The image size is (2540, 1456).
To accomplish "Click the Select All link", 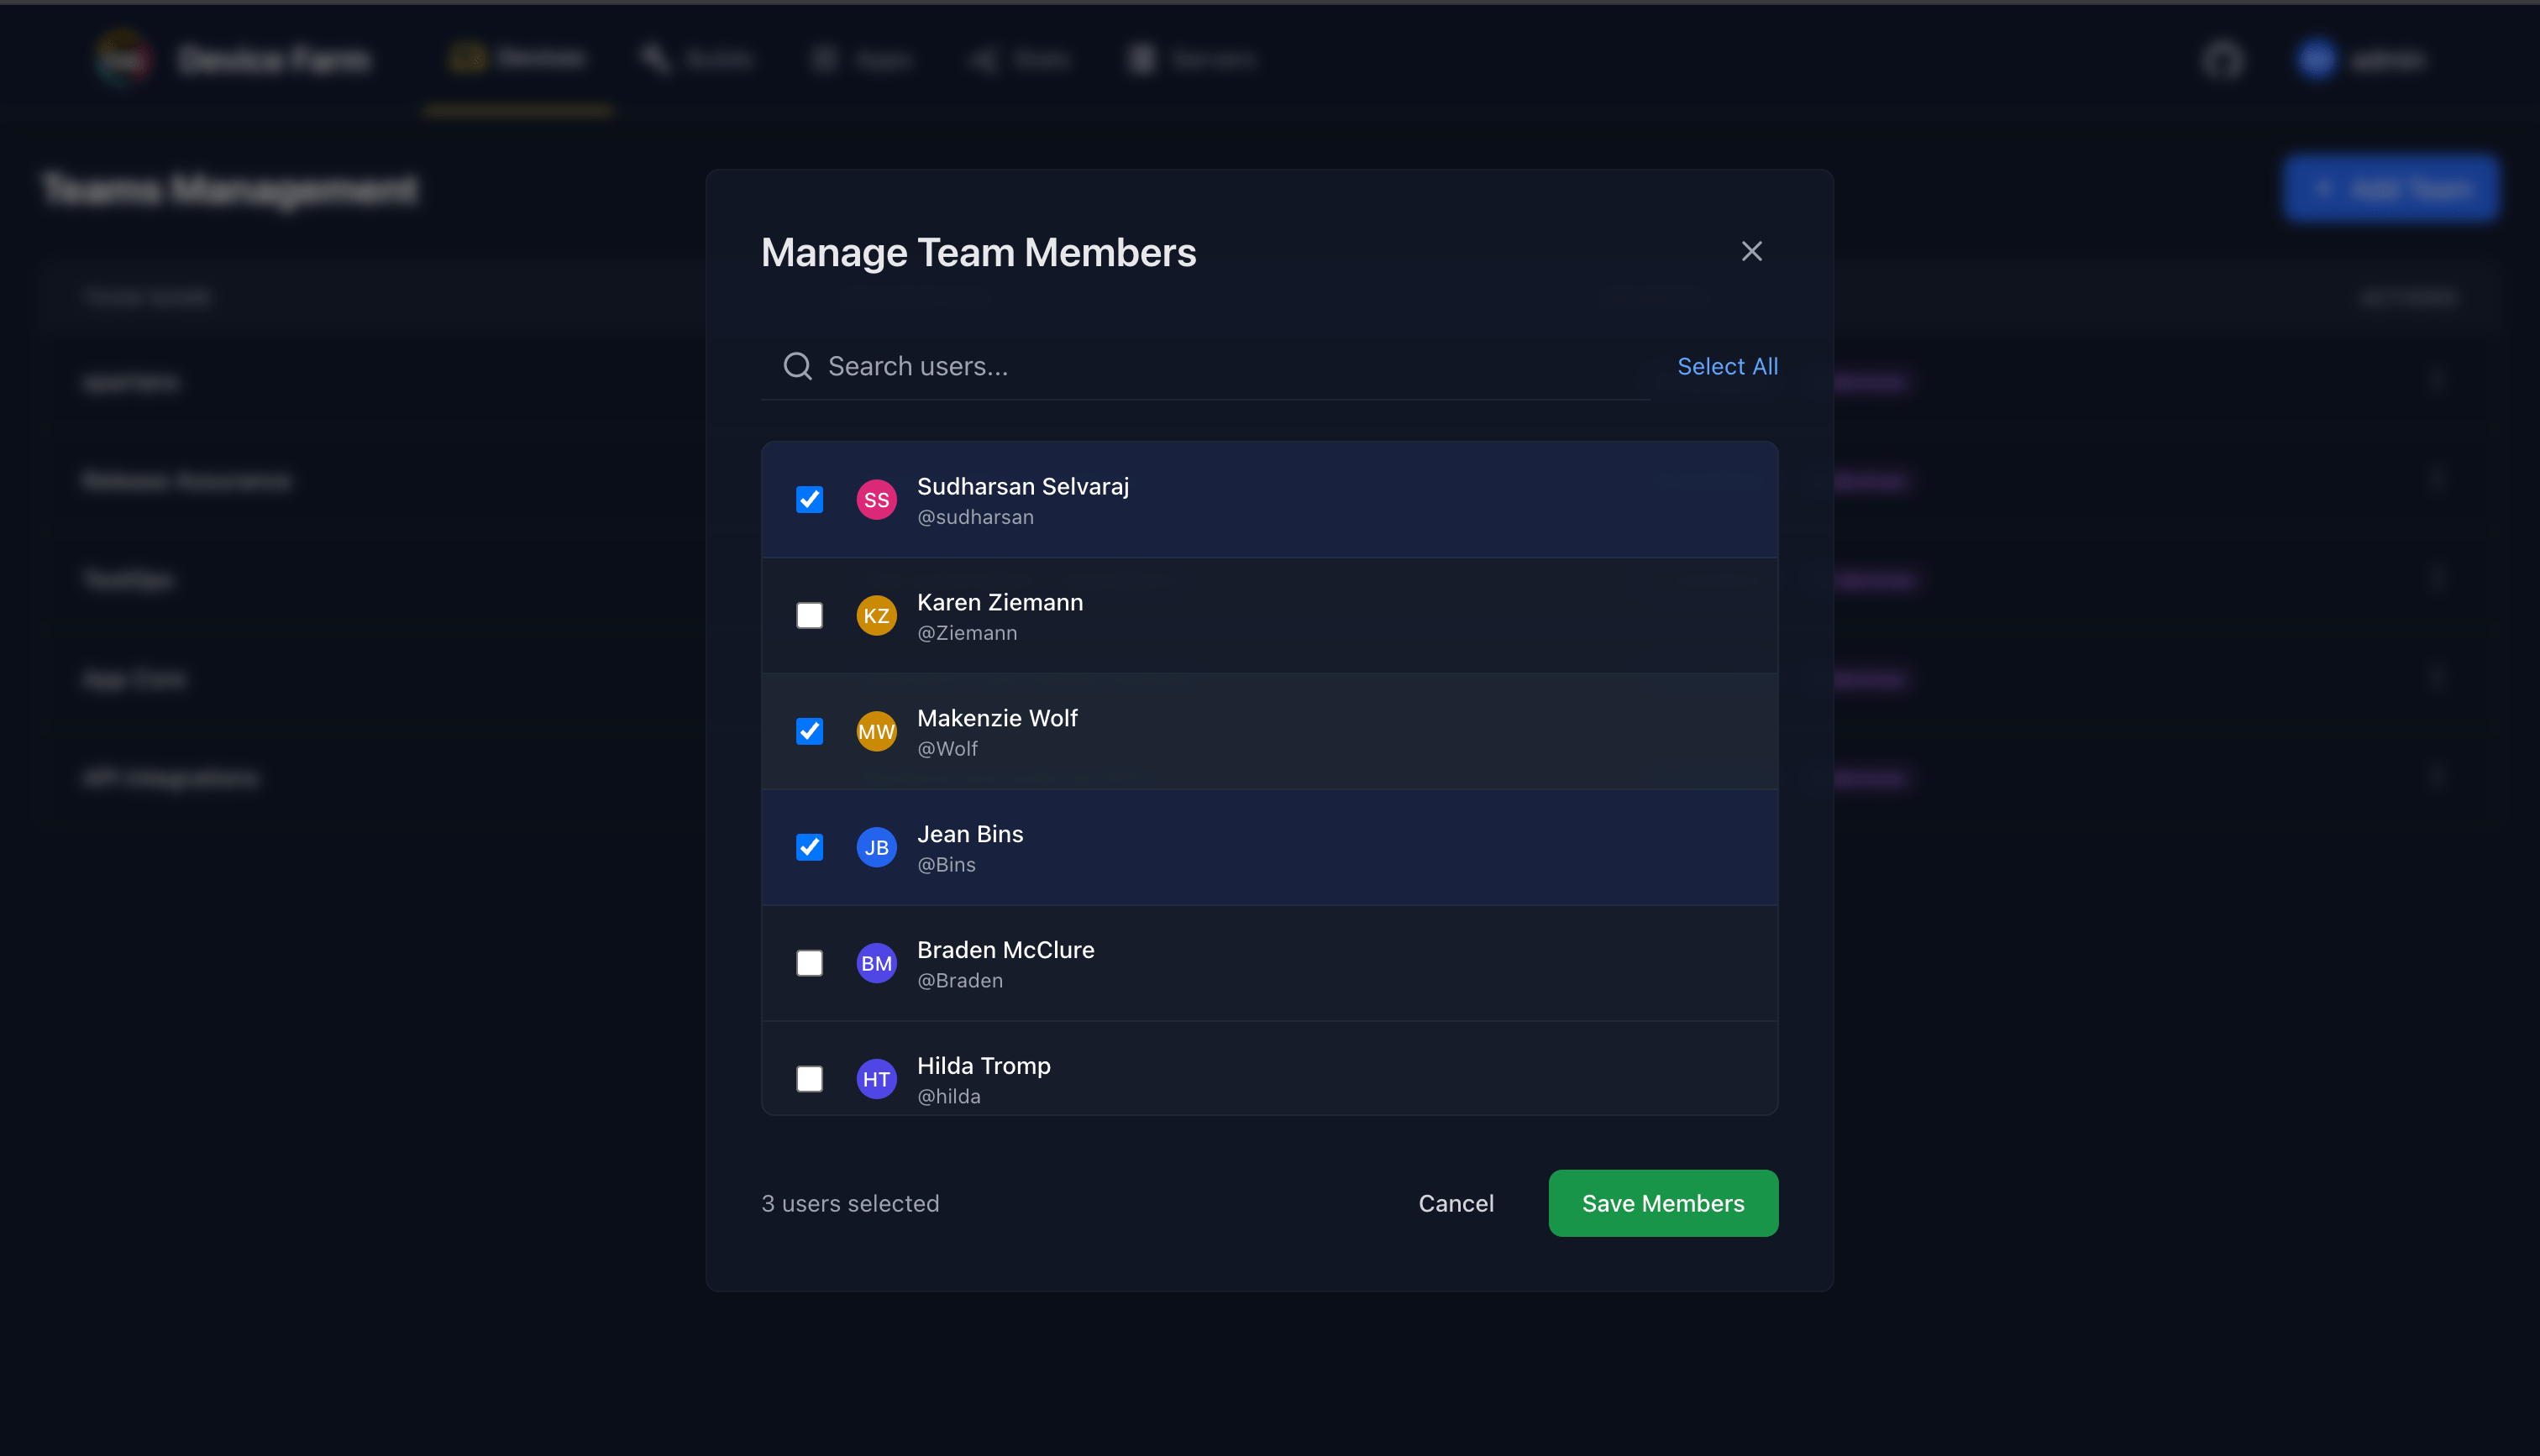I will point(1727,366).
